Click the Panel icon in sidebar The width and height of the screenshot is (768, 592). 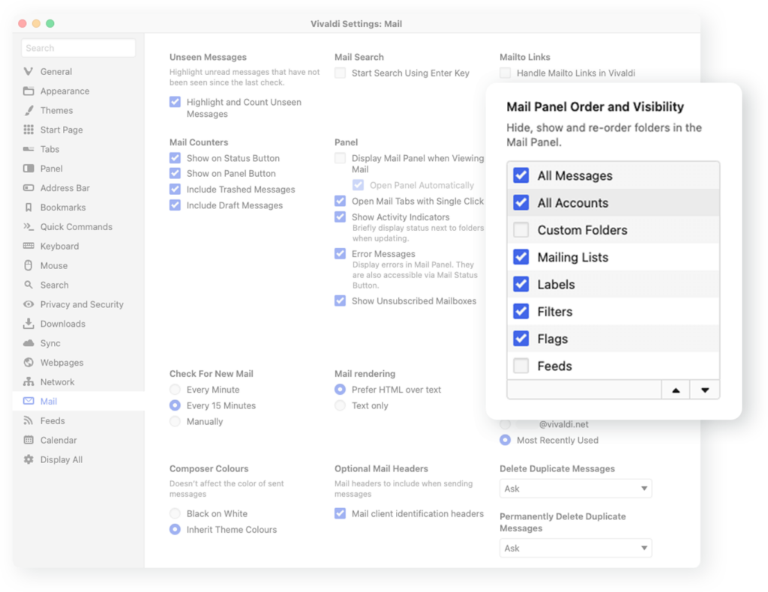[28, 169]
